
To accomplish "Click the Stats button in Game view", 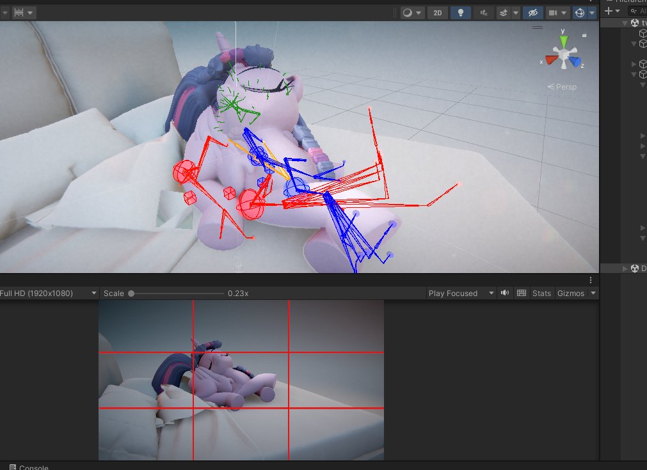I will pyautogui.click(x=541, y=293).
